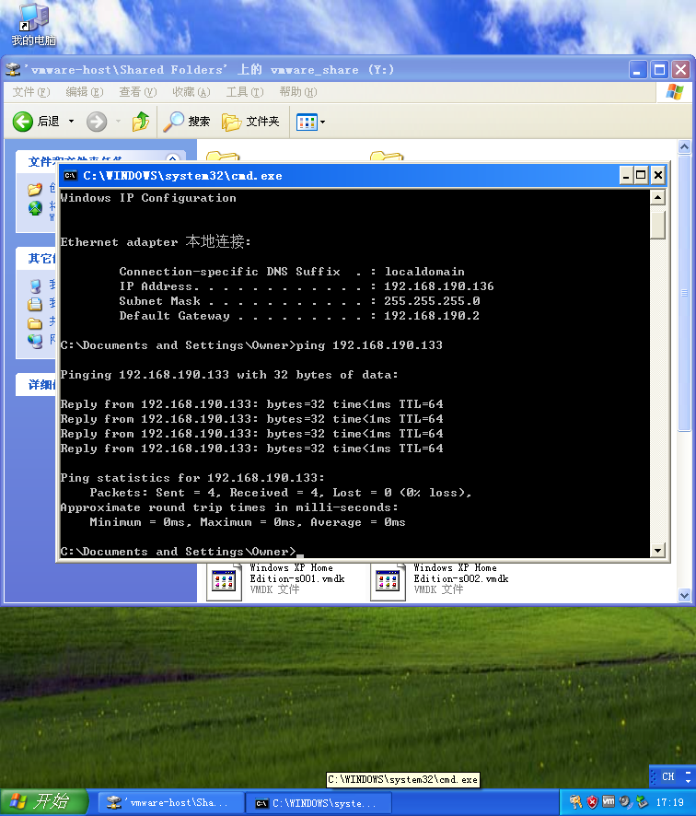The width and height of the screenshot is (696, 816).
Task: Click the 其它位置 panel header
Action: pyautogui.click(x=37, y=258)
